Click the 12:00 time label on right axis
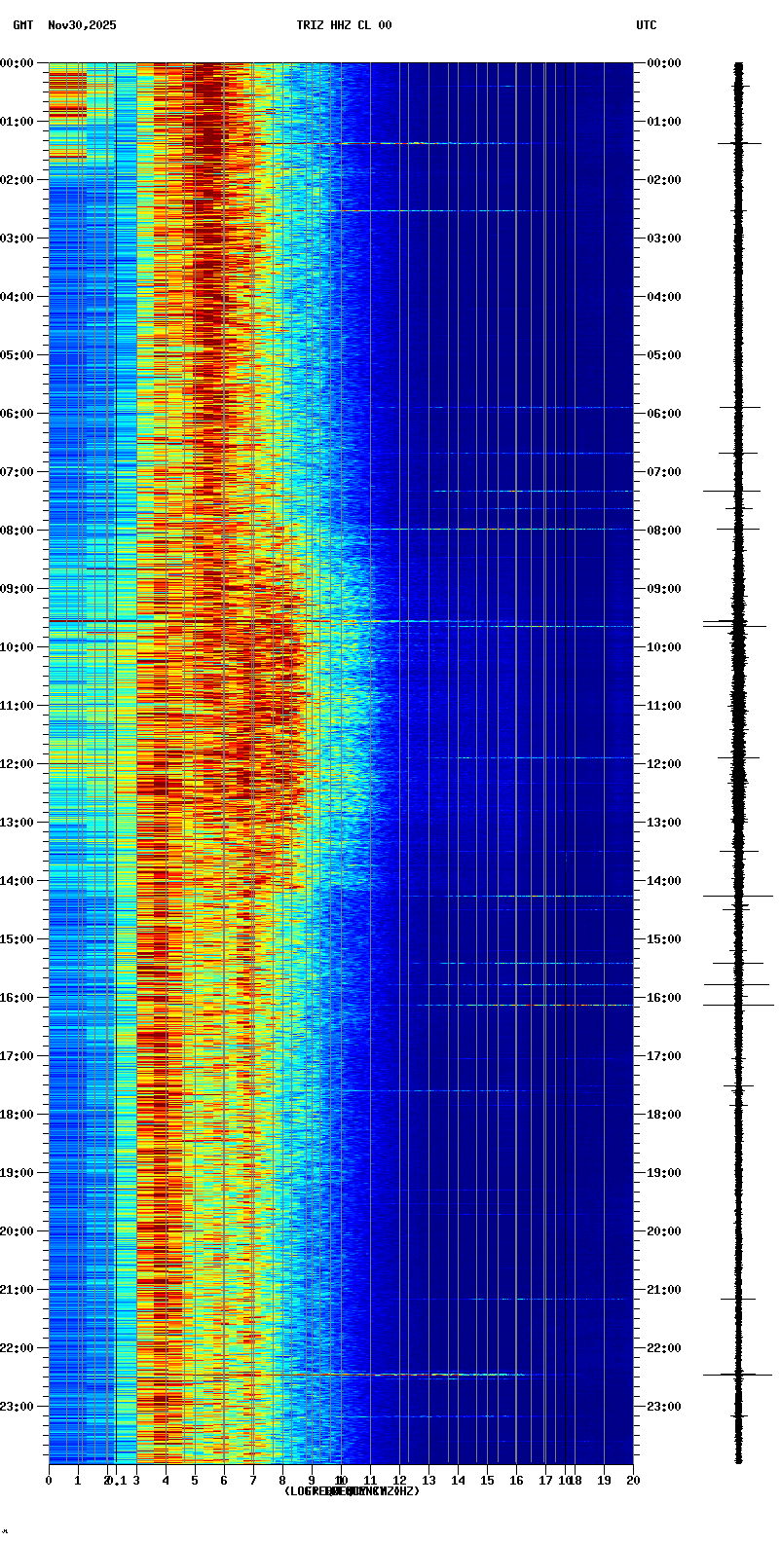The height and width of the screenshot is (1542, 781). [664, 764]
